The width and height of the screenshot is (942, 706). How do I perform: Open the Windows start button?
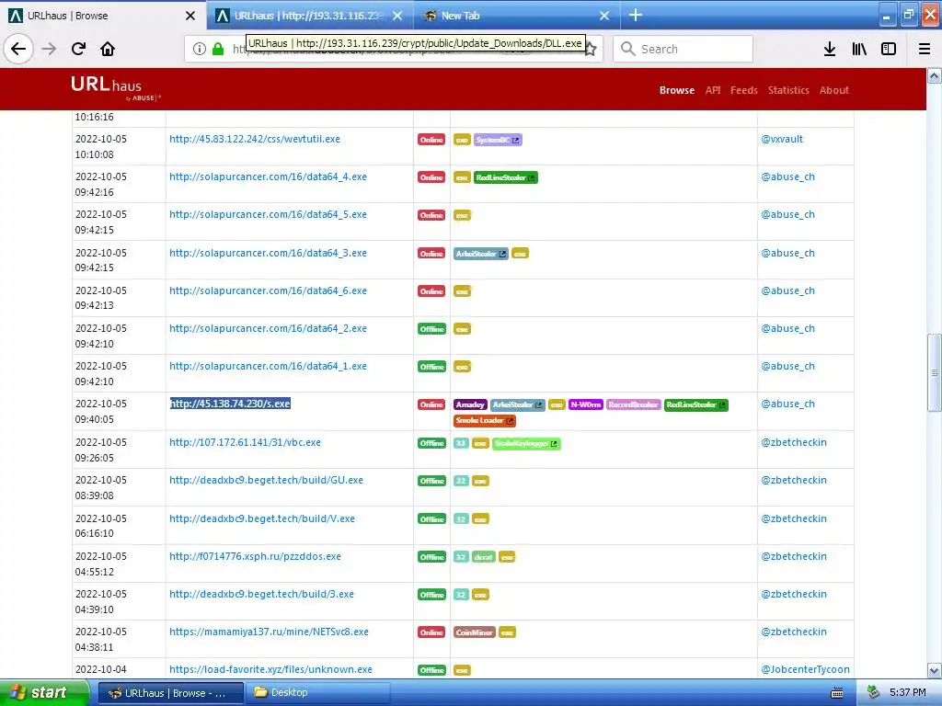pos(44,692)
